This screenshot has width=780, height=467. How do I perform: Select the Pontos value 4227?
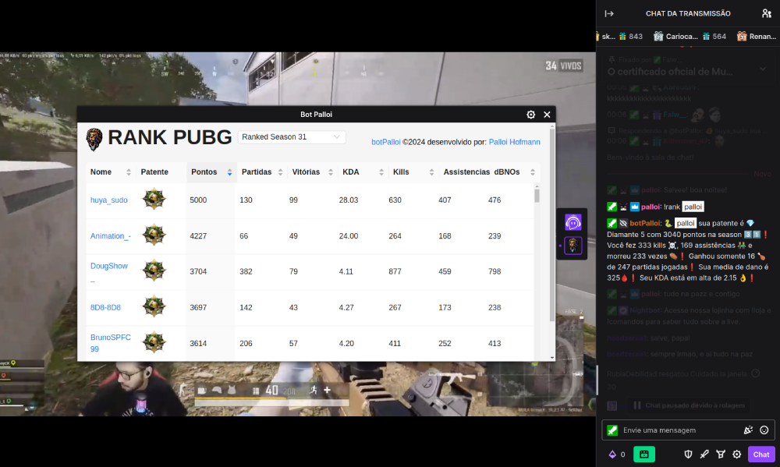[198, 235]
